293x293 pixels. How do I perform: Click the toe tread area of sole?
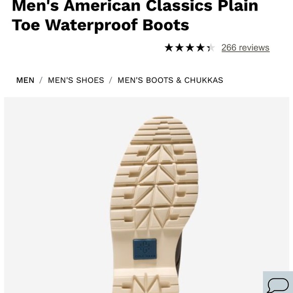pyautogui.click(x=162, y=130)
